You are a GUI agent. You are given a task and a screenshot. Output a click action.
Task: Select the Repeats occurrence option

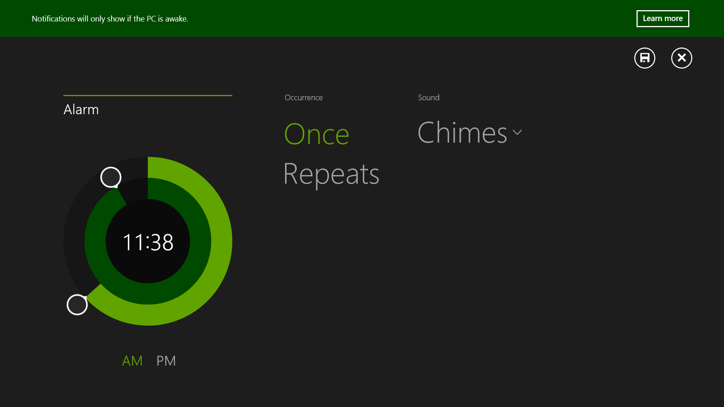331,174
